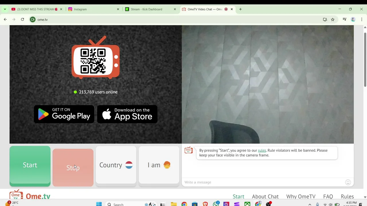Open a new browser tab
The image size is (367, 206).
(x=240, y=9)
